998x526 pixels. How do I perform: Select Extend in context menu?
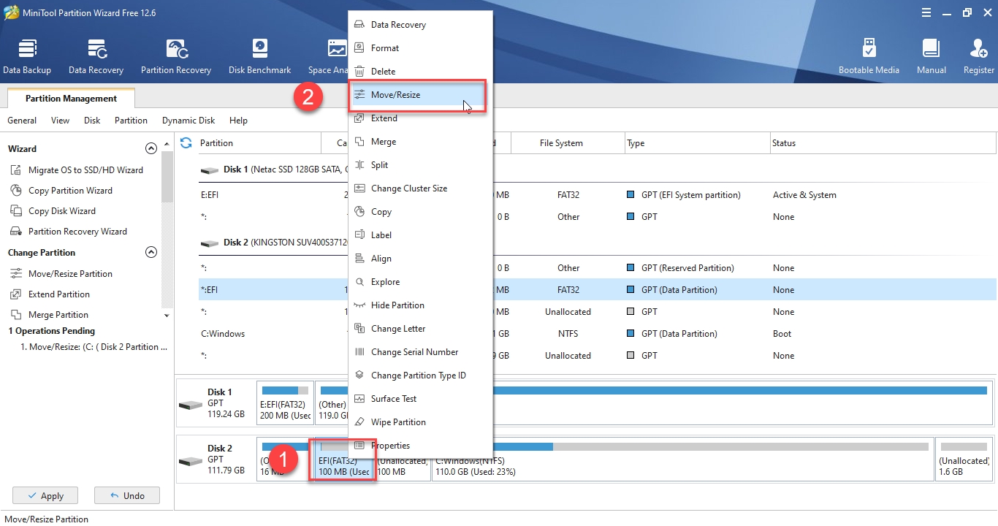[x=420, y=118]
